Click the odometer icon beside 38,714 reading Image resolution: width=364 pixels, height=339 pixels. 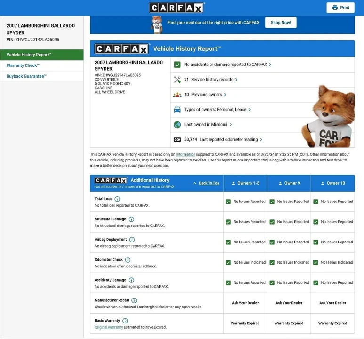click(x=178, y=139)
